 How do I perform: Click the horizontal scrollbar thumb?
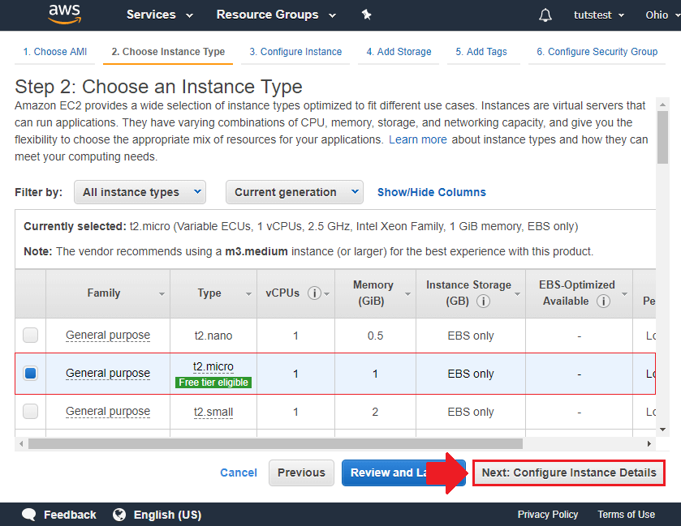coord(275,443)
